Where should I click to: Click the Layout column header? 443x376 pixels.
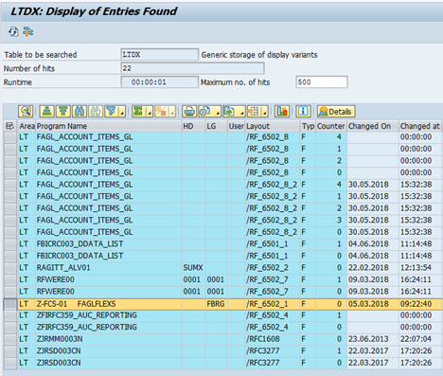click(x=273, y=126)
